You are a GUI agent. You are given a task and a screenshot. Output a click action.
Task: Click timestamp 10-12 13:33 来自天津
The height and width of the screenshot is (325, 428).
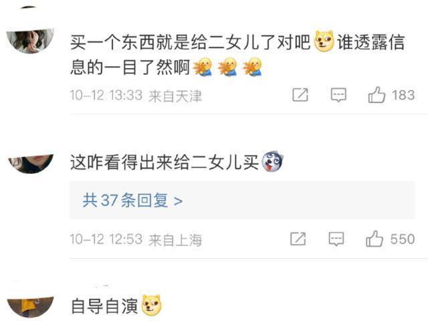tap(136, 96)
